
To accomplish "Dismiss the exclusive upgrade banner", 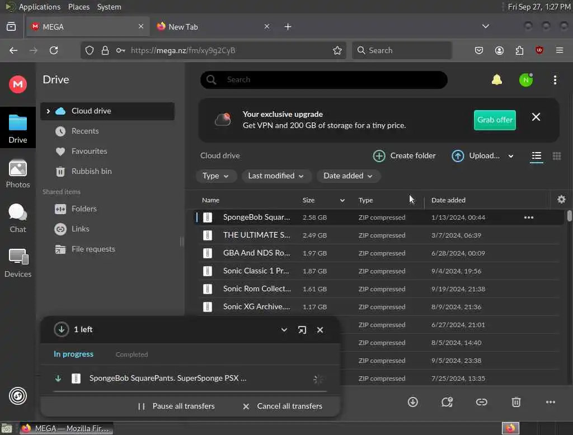I will (x=536, y=117).
